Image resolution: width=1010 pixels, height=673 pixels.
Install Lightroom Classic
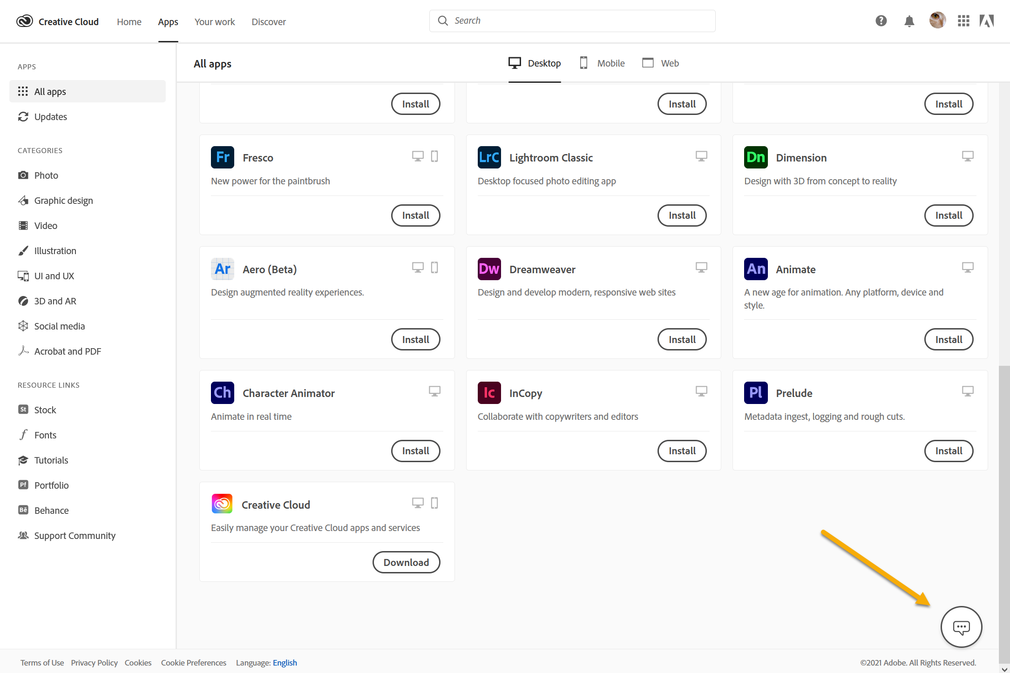(x=682, y=215)
